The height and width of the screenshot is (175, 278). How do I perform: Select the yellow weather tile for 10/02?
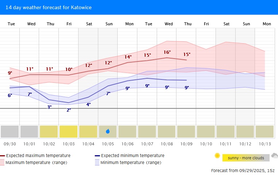tap(49, 131)
